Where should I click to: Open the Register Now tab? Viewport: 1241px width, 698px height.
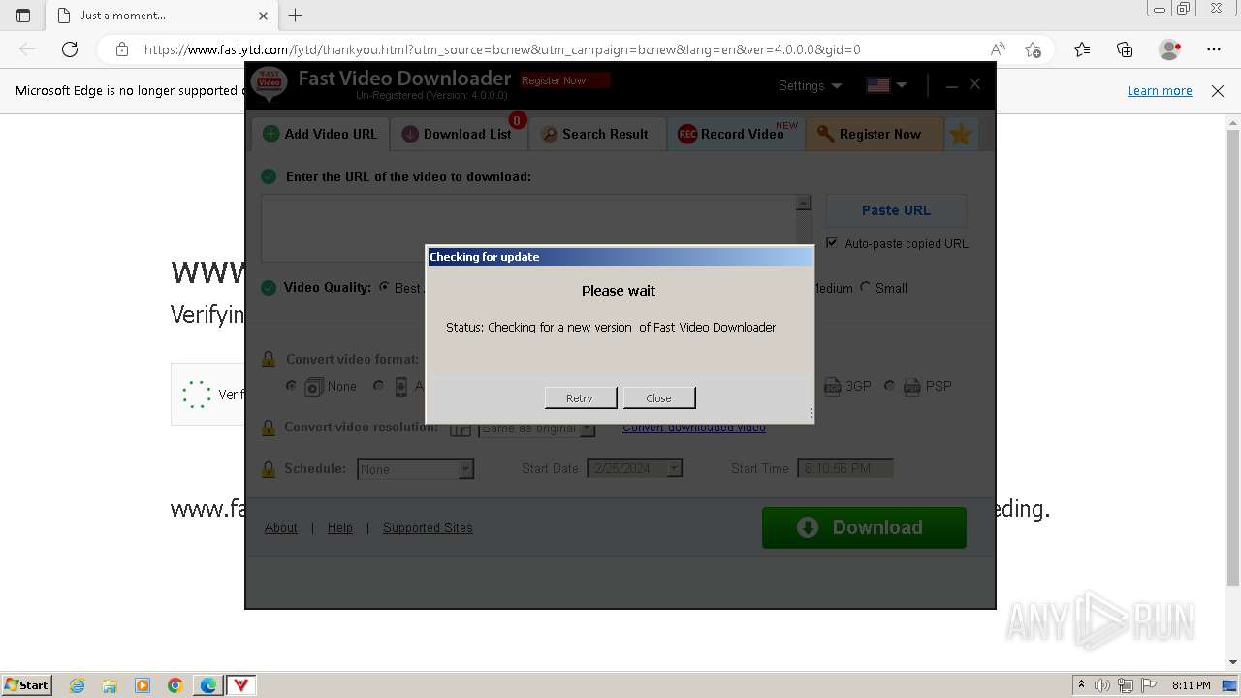click(x=874, y=134)
